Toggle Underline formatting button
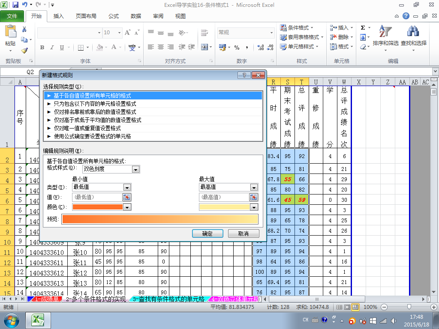 point(62,48)
